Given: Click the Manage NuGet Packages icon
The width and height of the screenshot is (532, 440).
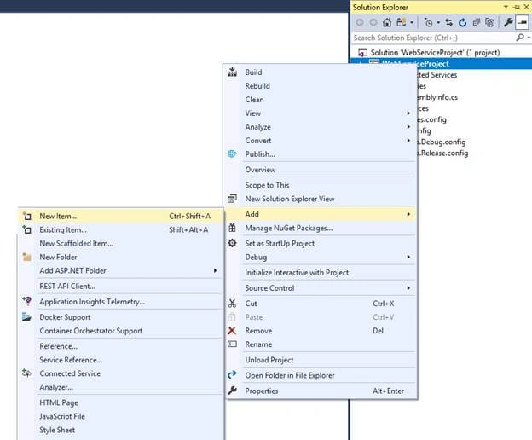Looking at the screenshot, I should 232,228.
